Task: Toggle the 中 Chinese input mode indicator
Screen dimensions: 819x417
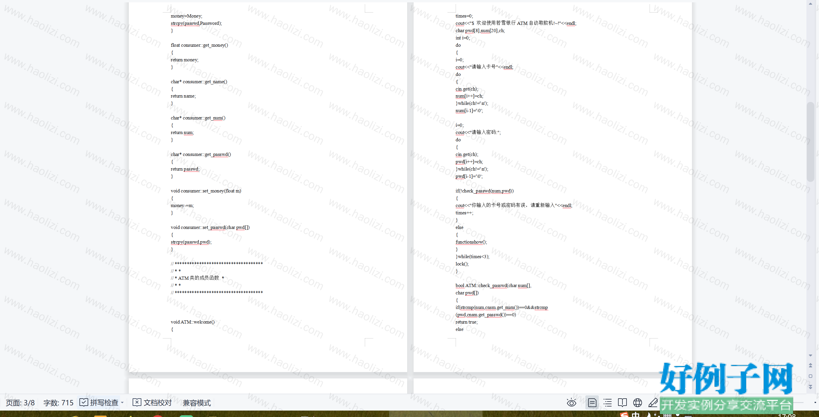Action: coord(636,414)
